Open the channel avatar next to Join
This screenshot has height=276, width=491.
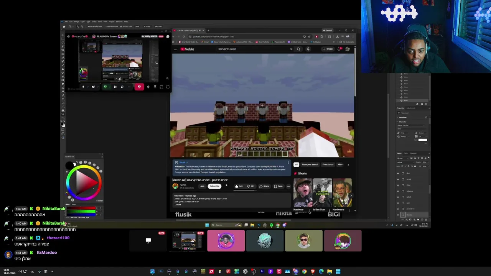click(x=175, y=186)
